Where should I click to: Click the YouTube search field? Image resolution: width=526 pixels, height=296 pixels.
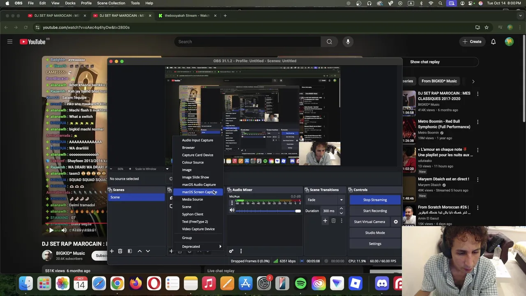click(247, 42)
